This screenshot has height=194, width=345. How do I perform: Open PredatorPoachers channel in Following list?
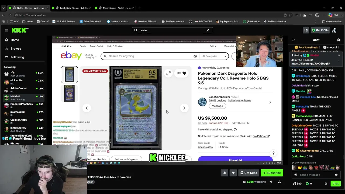[23, 106]
